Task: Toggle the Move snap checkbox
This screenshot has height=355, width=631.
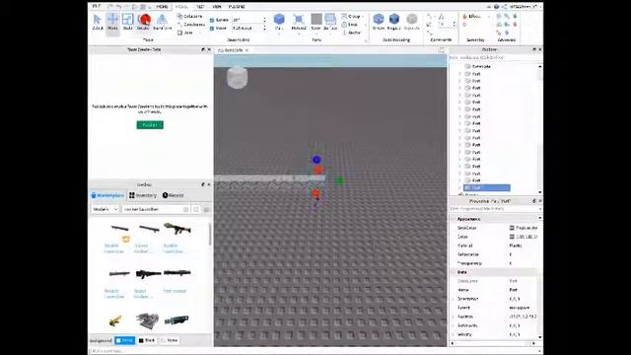Action: (212, 29)
